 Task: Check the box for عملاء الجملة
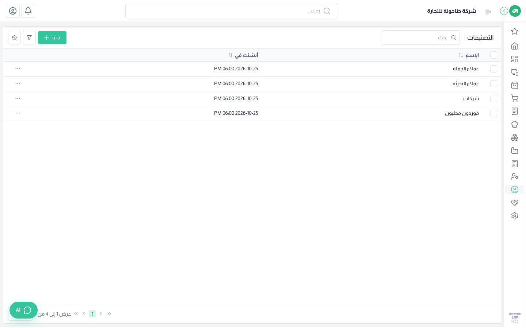(x=493, y=69)
